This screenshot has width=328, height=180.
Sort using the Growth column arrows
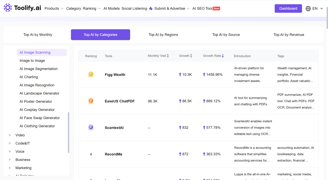191,56
